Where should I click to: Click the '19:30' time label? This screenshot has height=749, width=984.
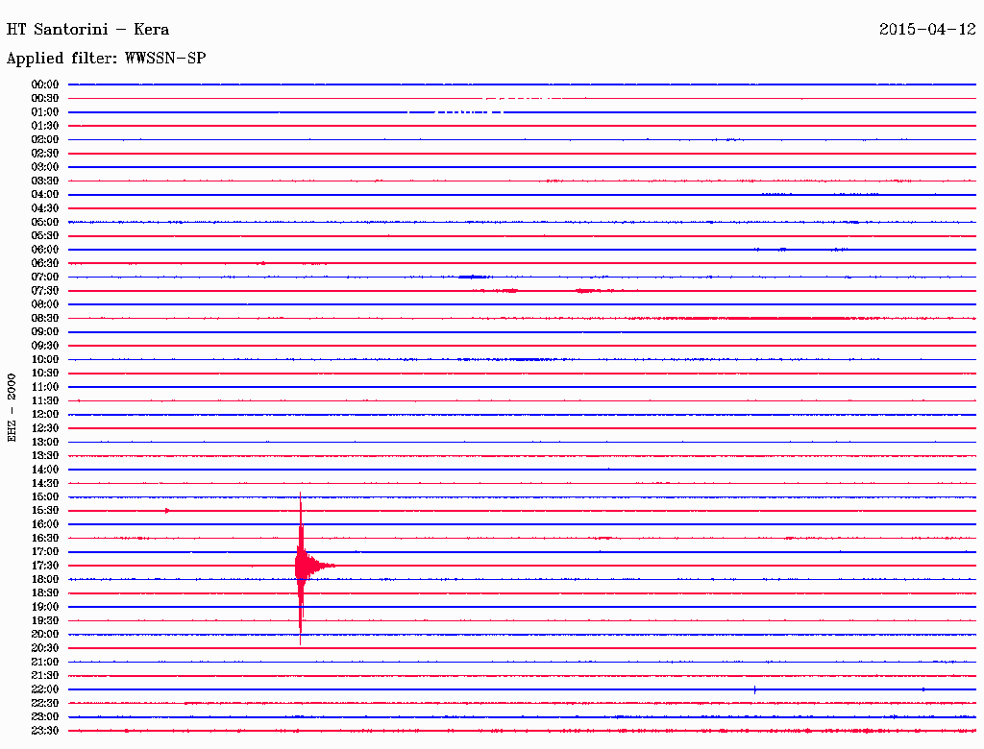tap(45, 620)
